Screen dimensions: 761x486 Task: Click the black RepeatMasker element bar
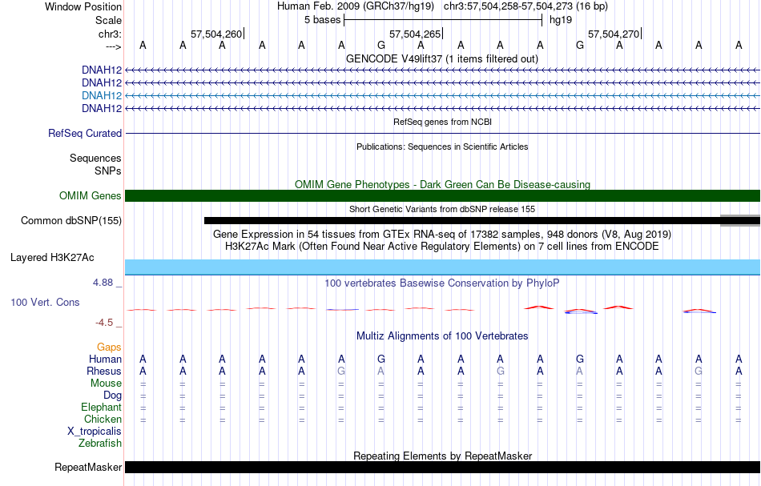(x=443, y=467)
